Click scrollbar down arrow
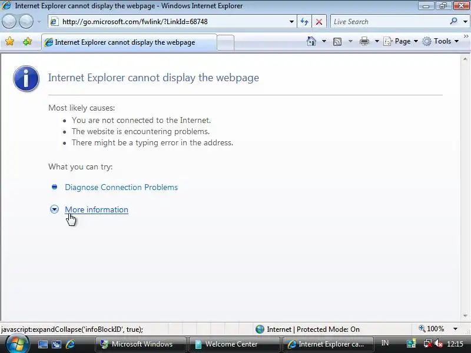471x353 pixels. [465, 316]
